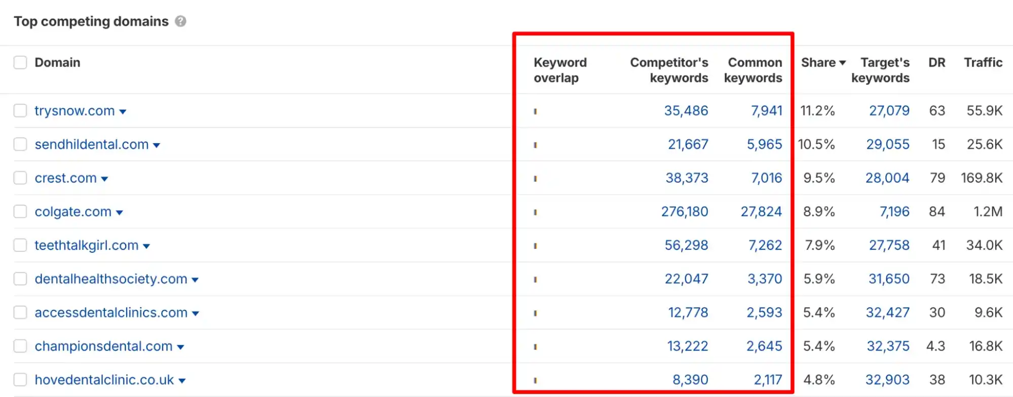Open target's keywords value 29,055
Image resolution: width=1013 pixels, height=397 pixels.
(888, 144)
